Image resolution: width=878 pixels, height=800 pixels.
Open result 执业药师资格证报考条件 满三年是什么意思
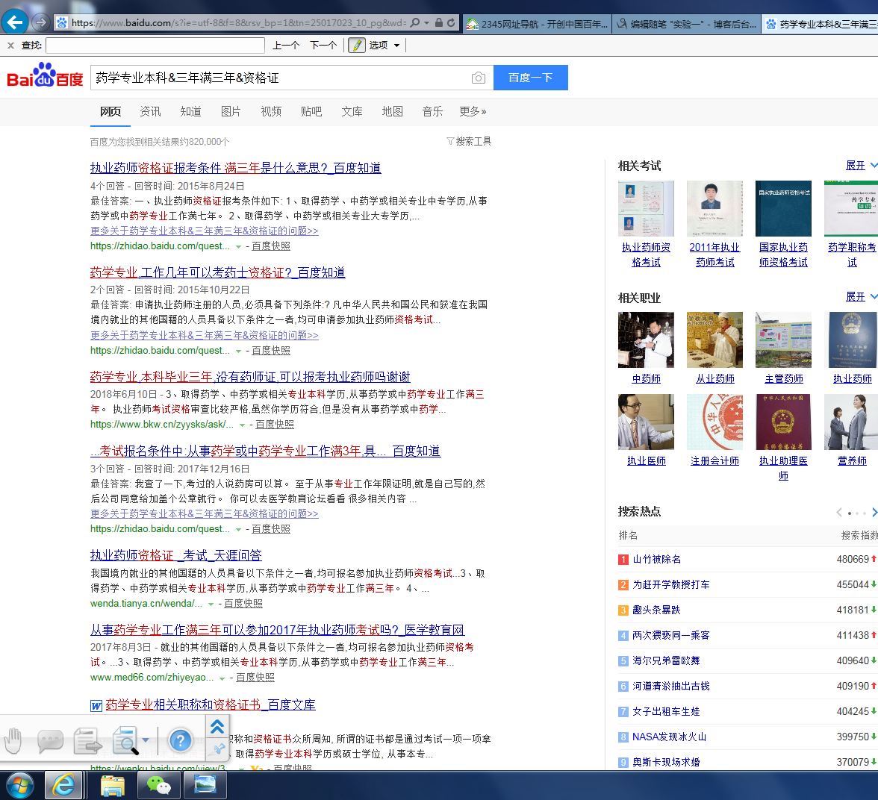pyautogui.click(x=236, y=168)
